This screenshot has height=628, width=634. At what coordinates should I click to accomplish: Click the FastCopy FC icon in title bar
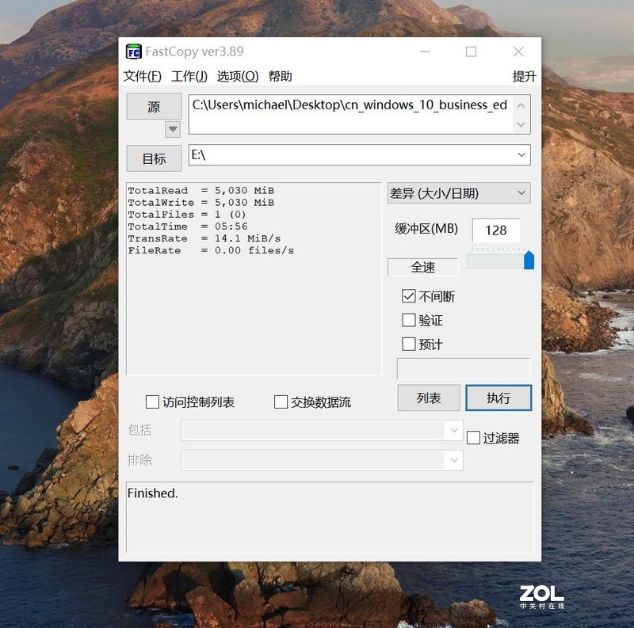133,51
